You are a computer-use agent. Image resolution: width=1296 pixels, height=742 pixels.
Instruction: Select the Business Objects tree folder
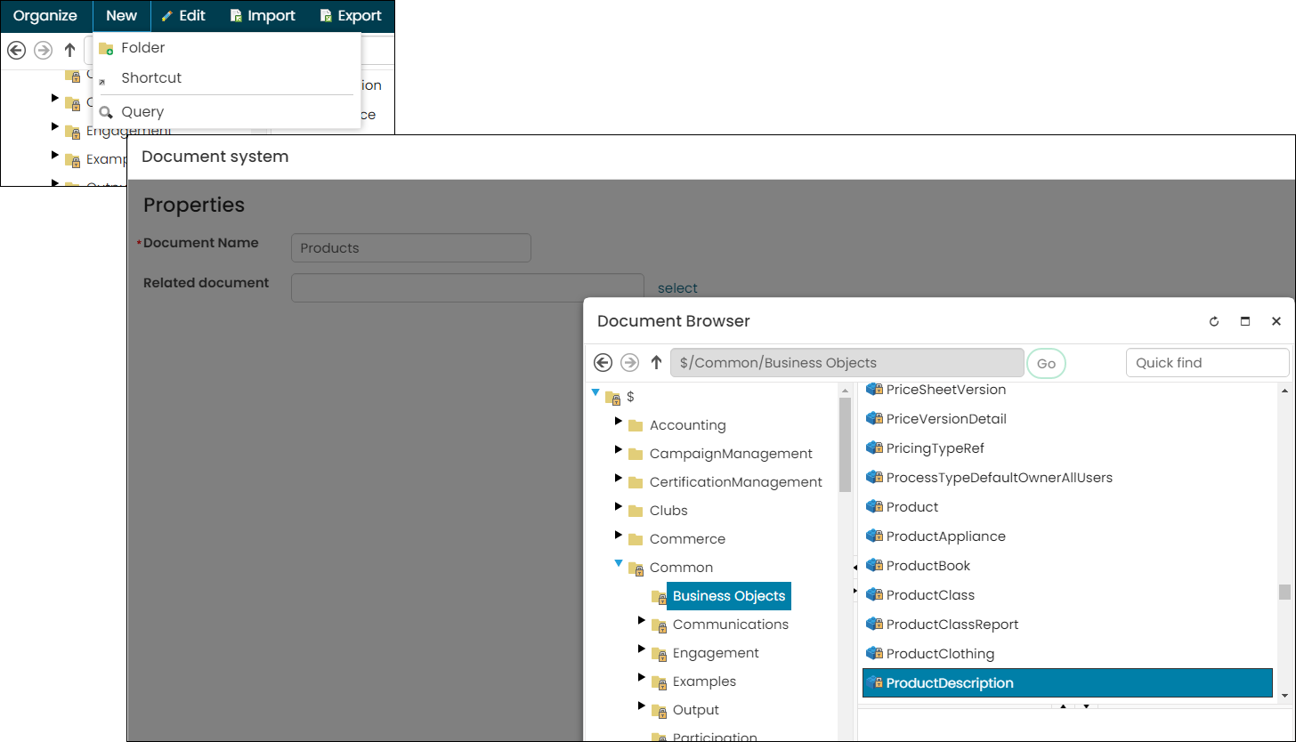729,596
